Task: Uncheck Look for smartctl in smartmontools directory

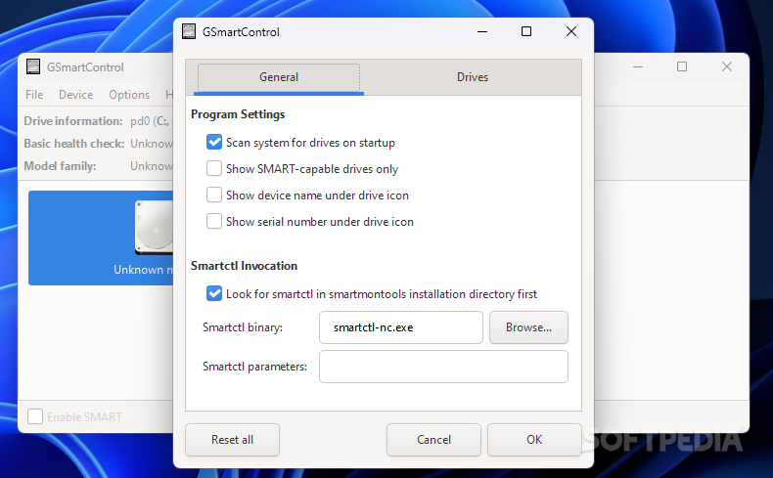Action: [x=214, y=293]
